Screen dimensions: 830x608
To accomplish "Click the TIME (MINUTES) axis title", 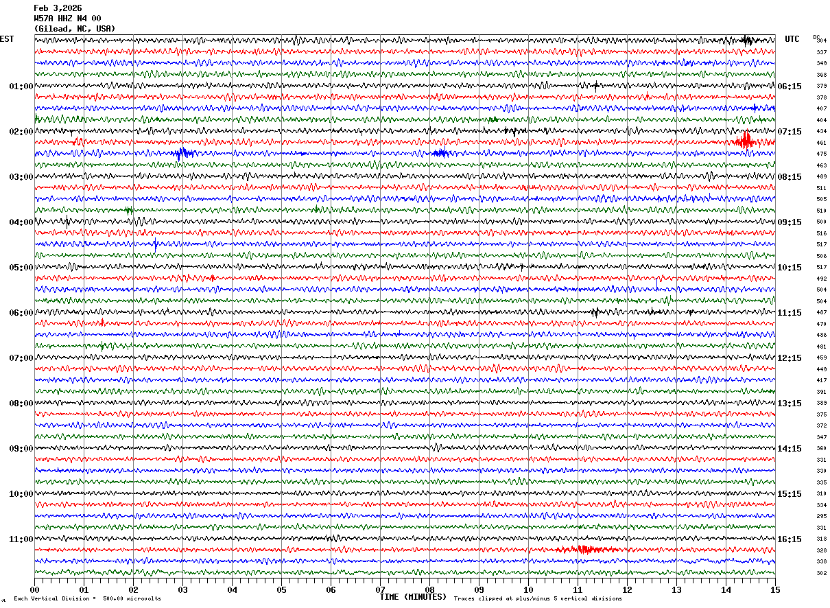I will (x=413, y=597).
